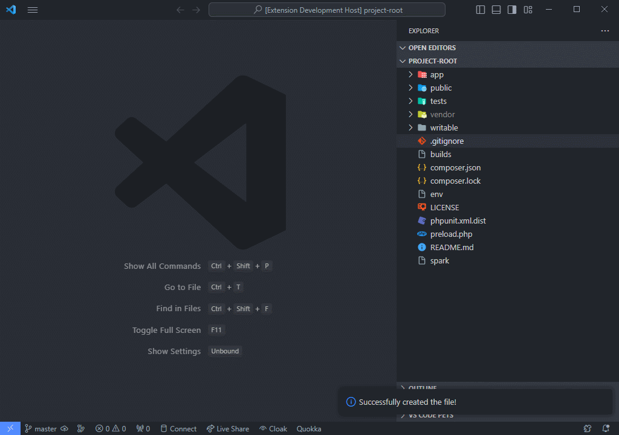Viewport: 619px width, 435px height.
Task: Open the env file
Action: (508, 194)
